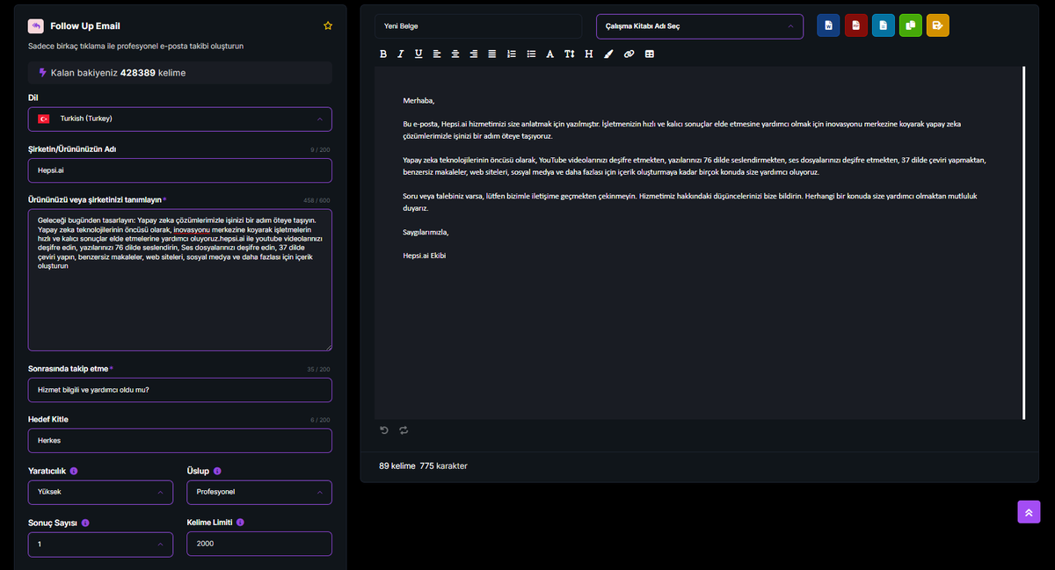Click the 458 / 600 character counter

pos(316,200)
